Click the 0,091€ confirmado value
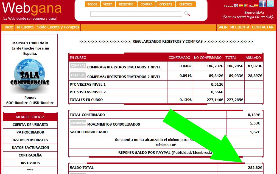The image size is (277, 174). pyautogui.click(x=186, y=76)
